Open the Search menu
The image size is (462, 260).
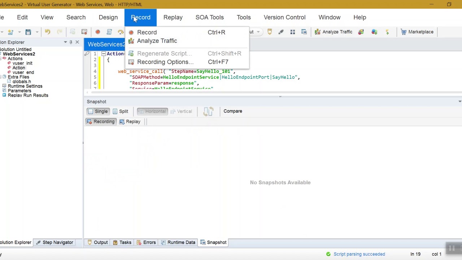[x=76, y=17]
